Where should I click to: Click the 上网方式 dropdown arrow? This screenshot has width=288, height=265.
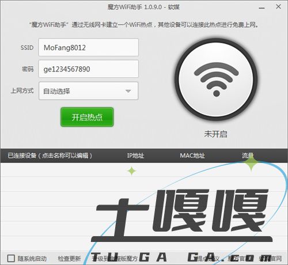pyautogui.click(x=128, y=91)
